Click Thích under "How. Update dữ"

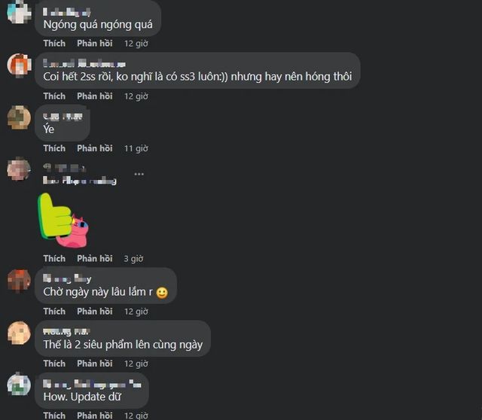coord(54,415)
